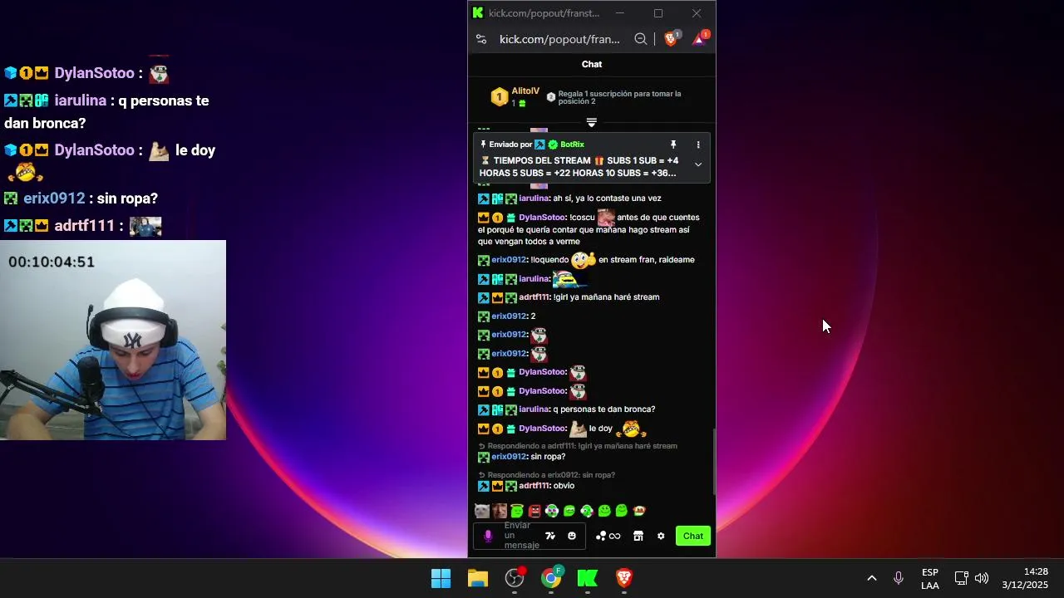Open the emoji picker smiley icon
This screenshot has width=1064, height=598.
[572, 536]
